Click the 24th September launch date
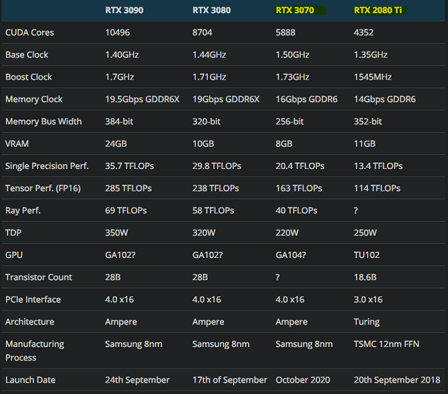The width and height of the screenshot is (448, 394). [137, 380]
